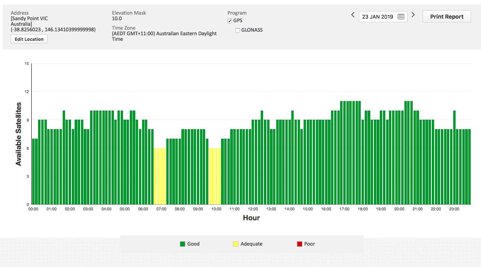This screenshot has height=267, width=481.
Task: Toggle the Poor series legend label
Action: tap(310, 244)
